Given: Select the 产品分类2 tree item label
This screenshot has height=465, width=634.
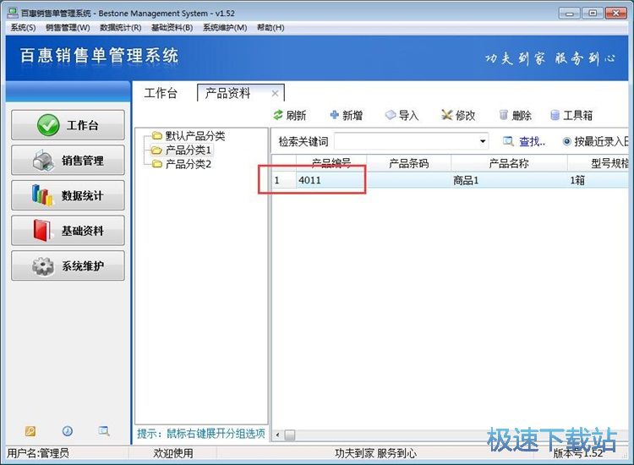Looking at the screenshot, I should pyautogui.click(x=188, y=164).
